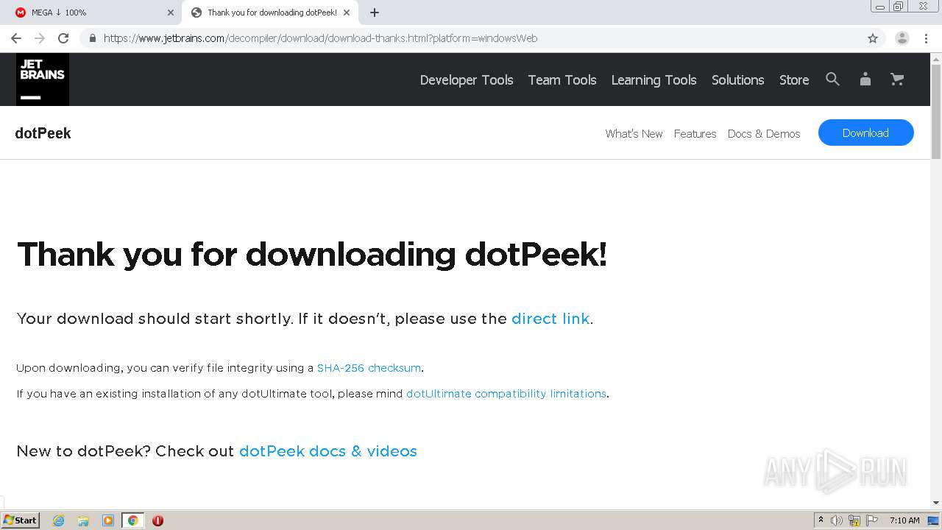Viewport: 942px width, 530px height.
Task: Go back with browser back arrow
Action: [x=16, y=38]
